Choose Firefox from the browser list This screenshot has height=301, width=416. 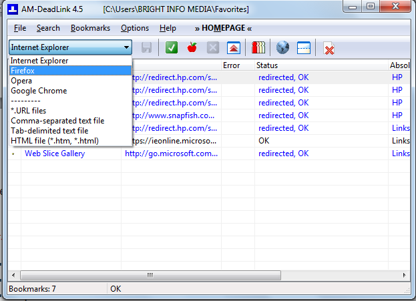[x=70, y=71]
